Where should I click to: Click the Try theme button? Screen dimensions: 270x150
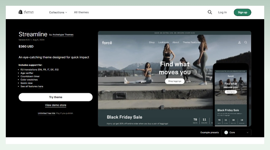tap(56, 97)
